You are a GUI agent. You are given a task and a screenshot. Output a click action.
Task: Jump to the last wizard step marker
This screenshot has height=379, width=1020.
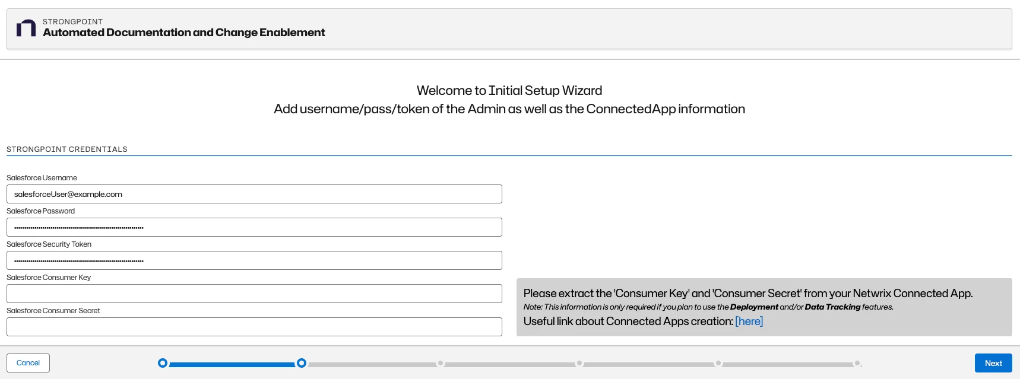(x=857, y=363)
